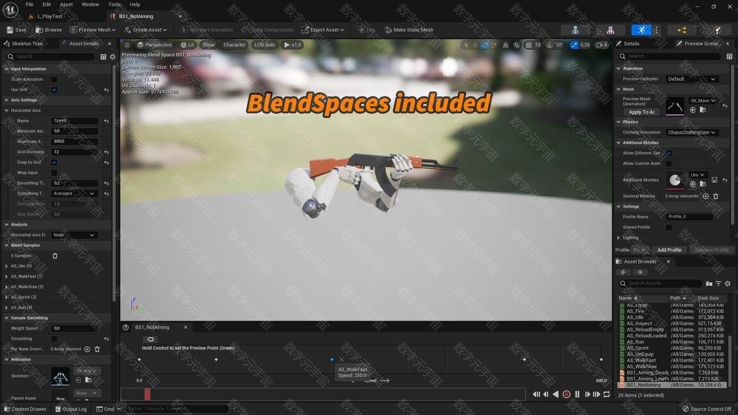The image size is (738, 415).
Task: Click the trash icon next to 5 Samples
Action: (55, 256)
